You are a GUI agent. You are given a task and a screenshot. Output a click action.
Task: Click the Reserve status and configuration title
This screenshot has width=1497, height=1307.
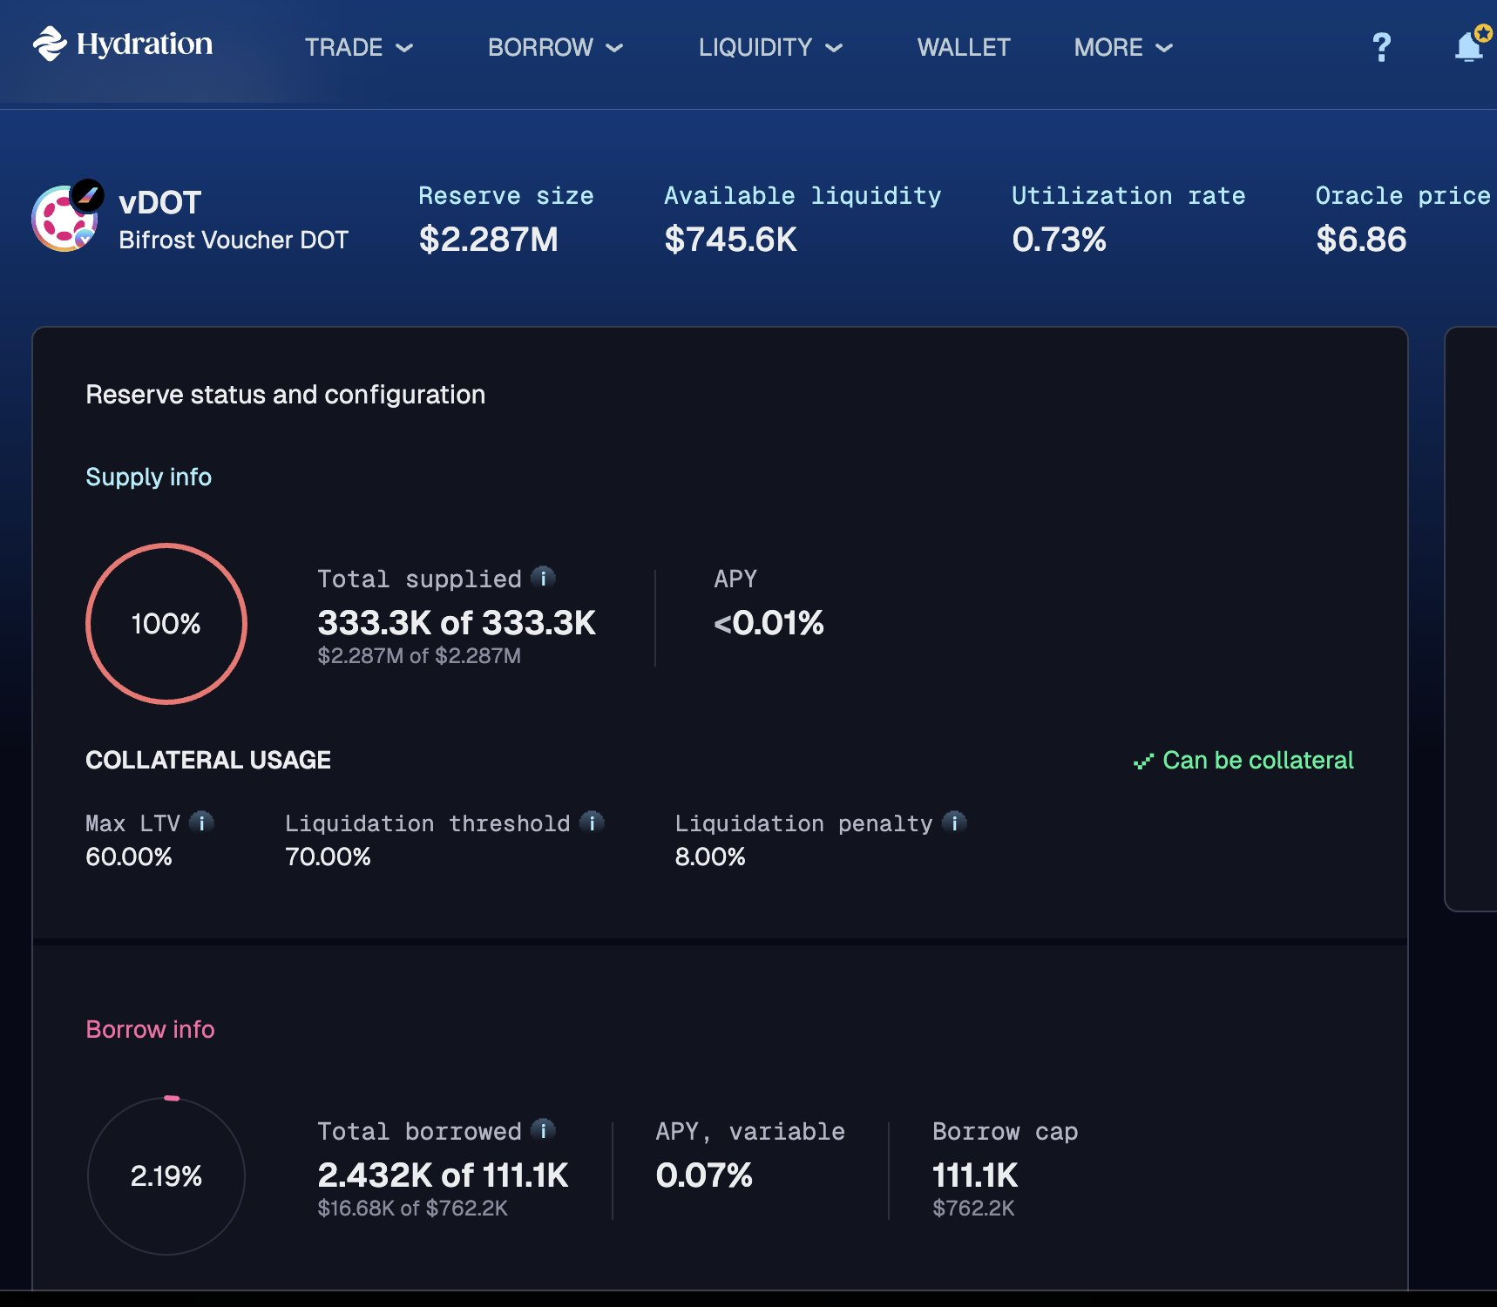tap(285, 395)
